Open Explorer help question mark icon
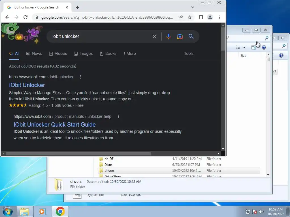The height and width of the screenshot is (217, 290). (x=264, y=47)
